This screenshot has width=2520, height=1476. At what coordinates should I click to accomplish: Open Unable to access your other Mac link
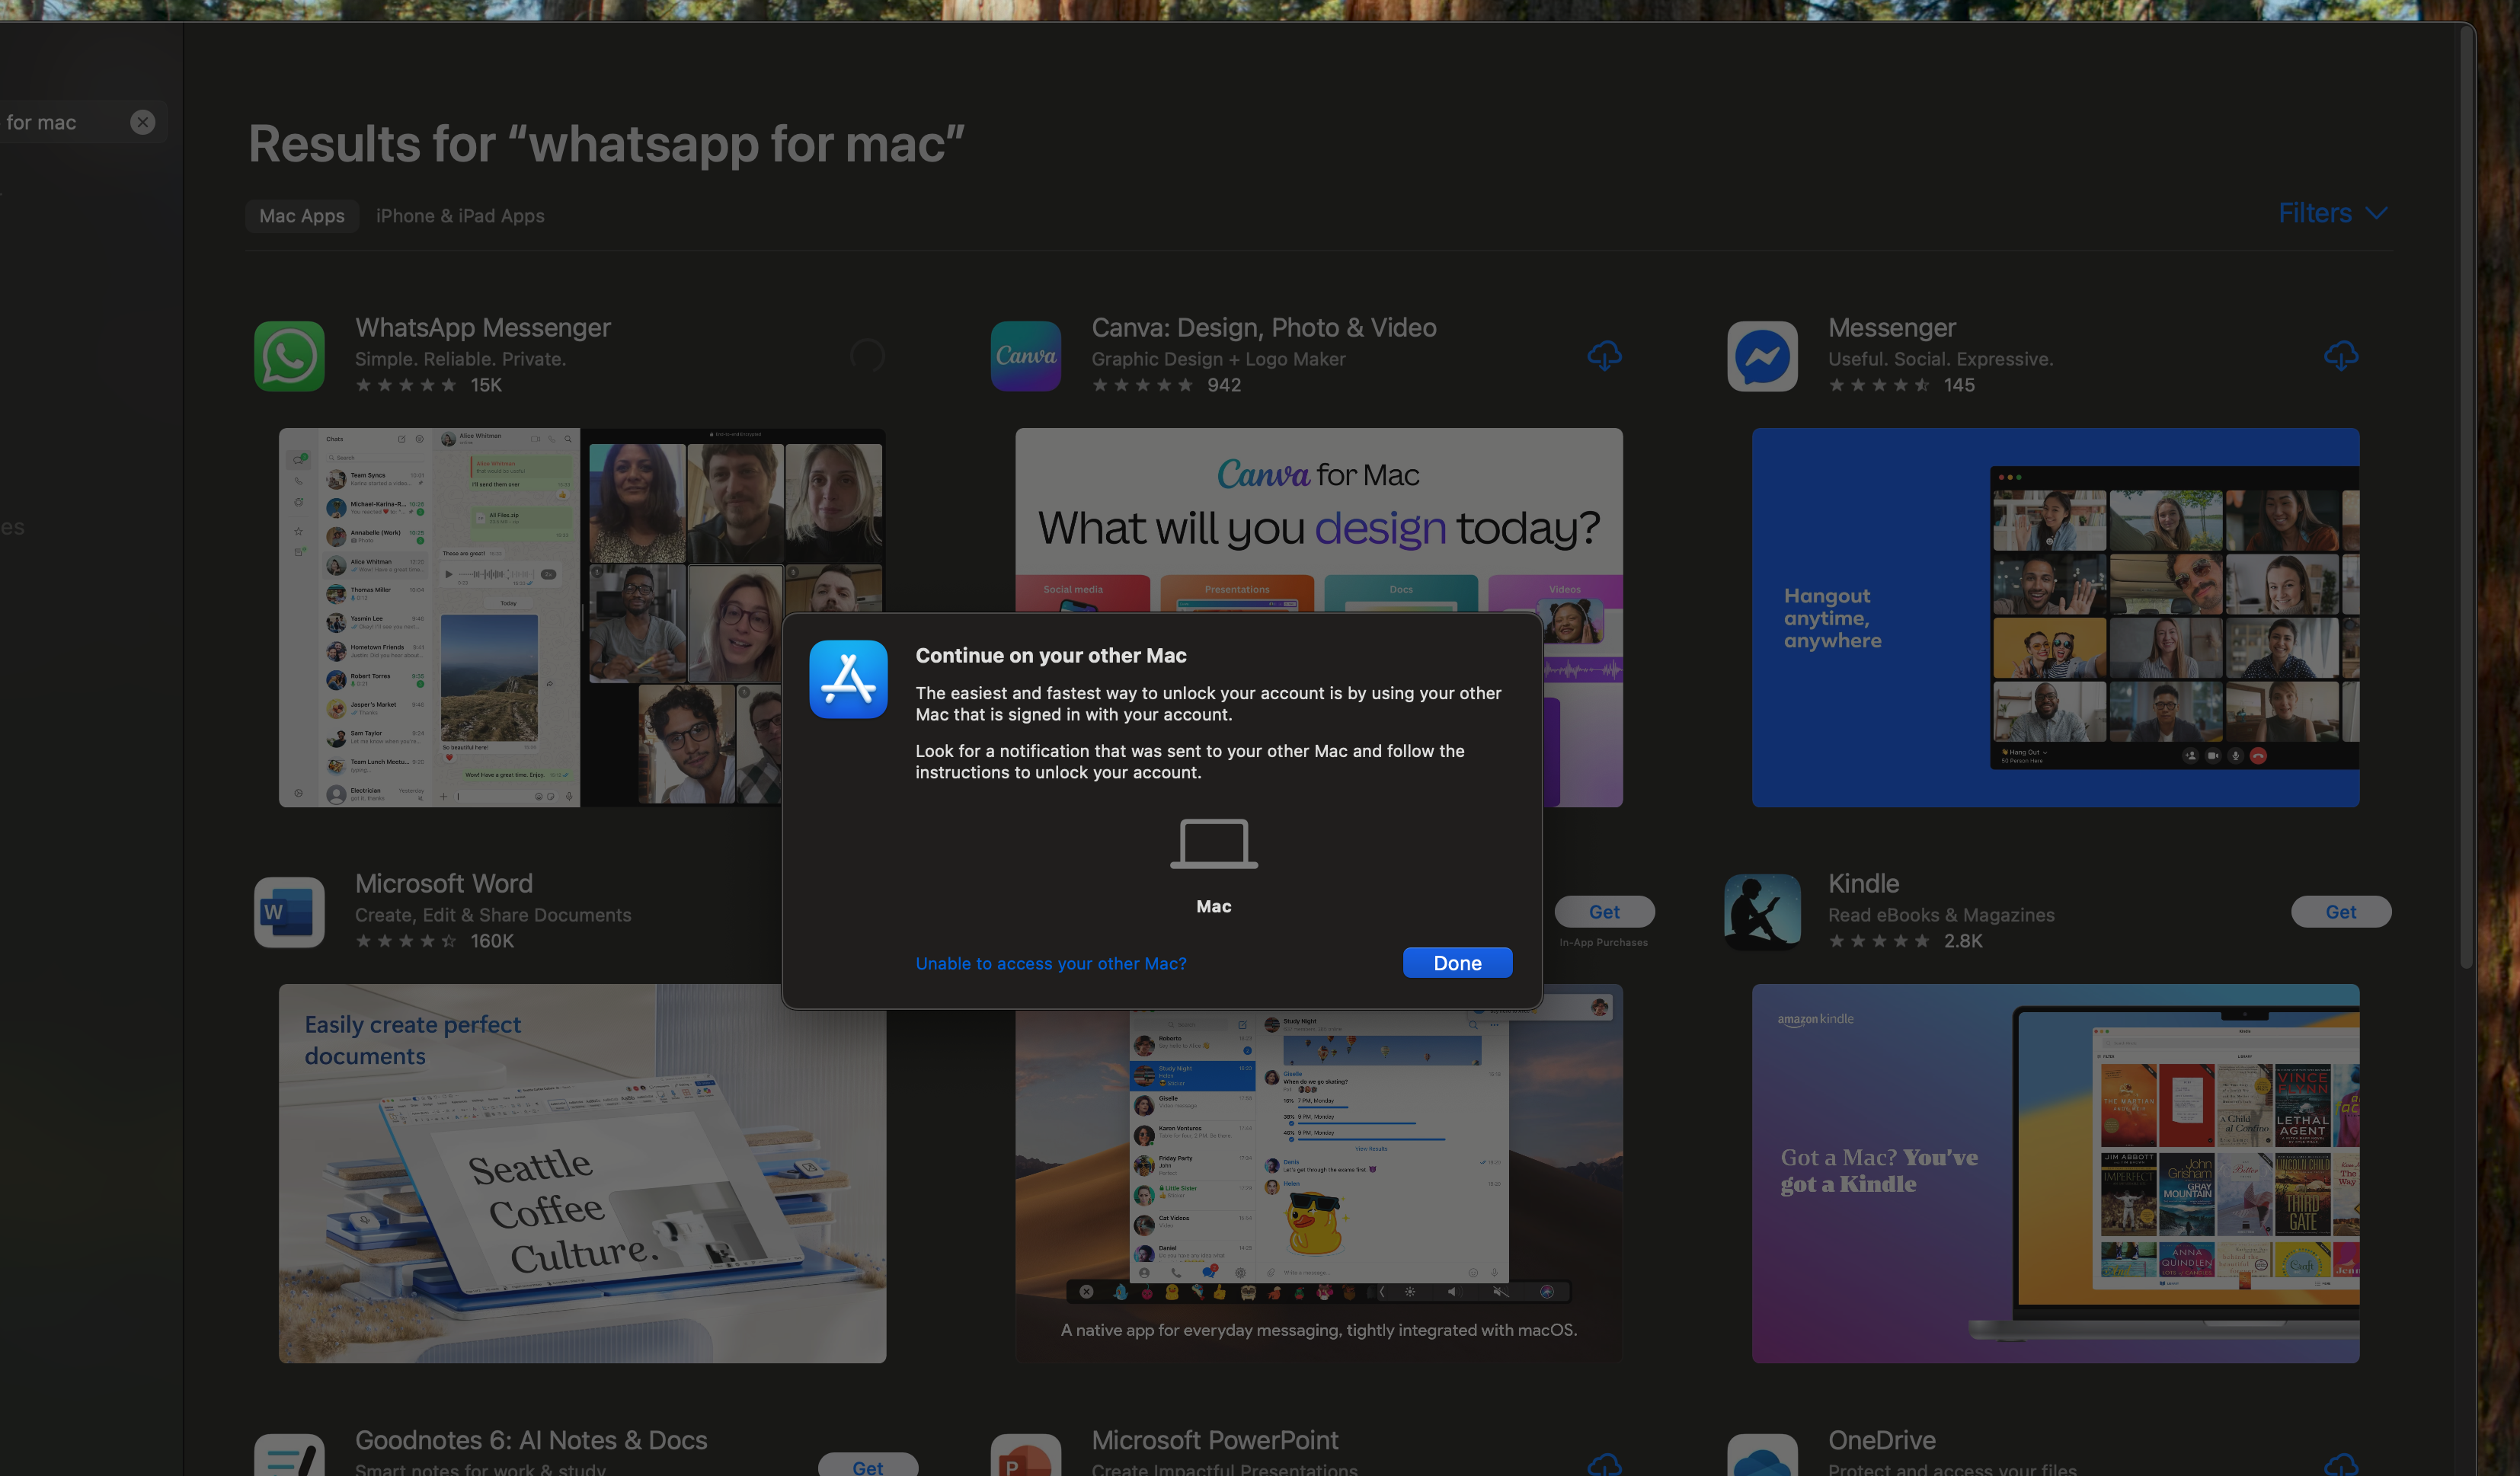tap(1051, 964)
